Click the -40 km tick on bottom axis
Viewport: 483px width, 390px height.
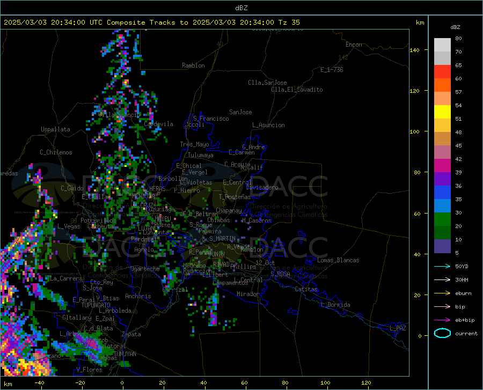pos(39,382)
